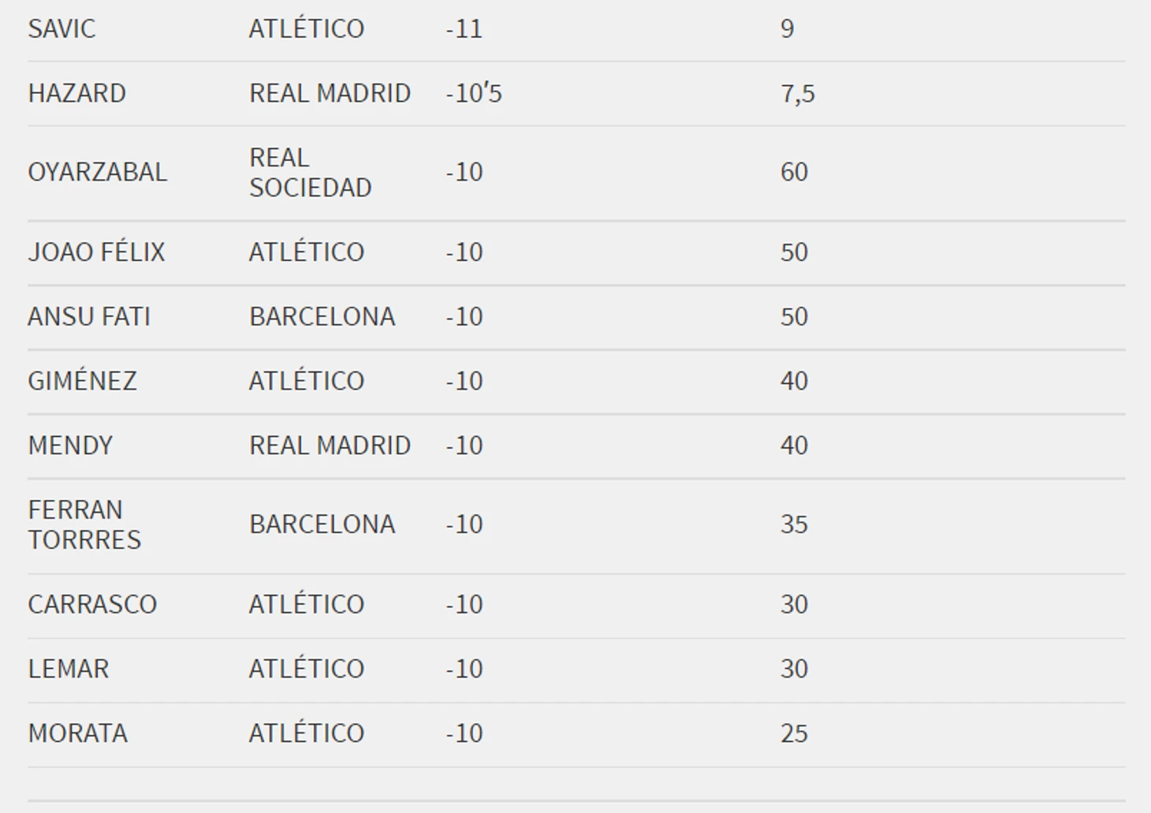The width and height of the screenshot is (1151, 813).
Task: Select the HAZARD name cell
Action: pyautogui.click(x=76, y=94)
